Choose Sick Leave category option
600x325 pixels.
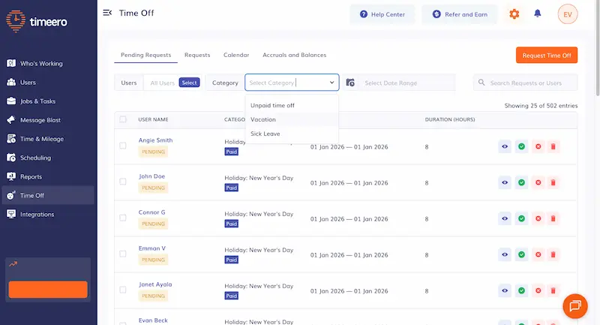pyautogui.click(x=292, y=134)
